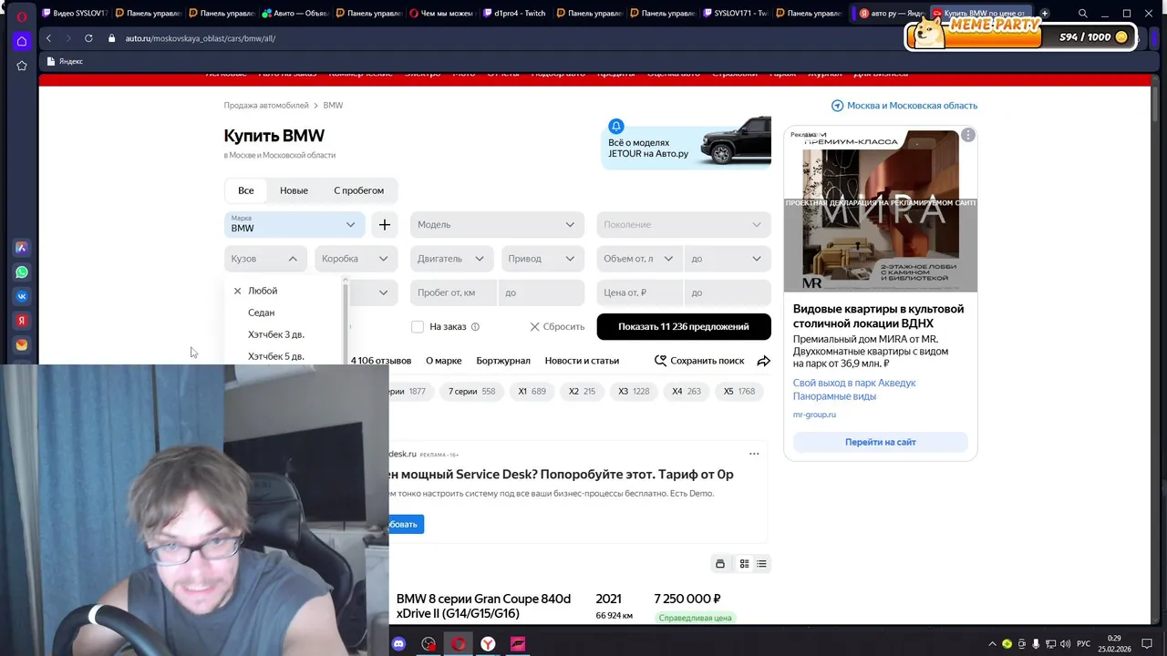Open the Коробка dropdown
1167x656 pixels.
[356, 259]
